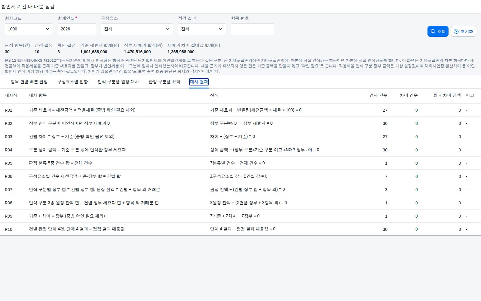Select the R09 row code
The image size is (481, 301).
[x=9, y=216]
